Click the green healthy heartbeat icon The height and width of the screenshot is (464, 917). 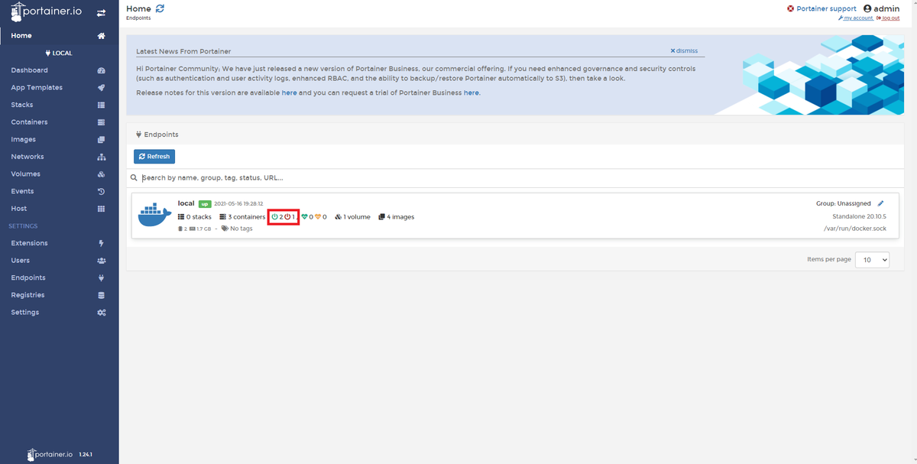305,217
